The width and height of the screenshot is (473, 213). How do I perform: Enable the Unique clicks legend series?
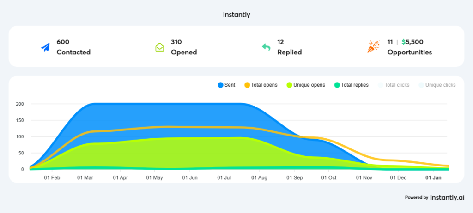[x=437, y=85]
